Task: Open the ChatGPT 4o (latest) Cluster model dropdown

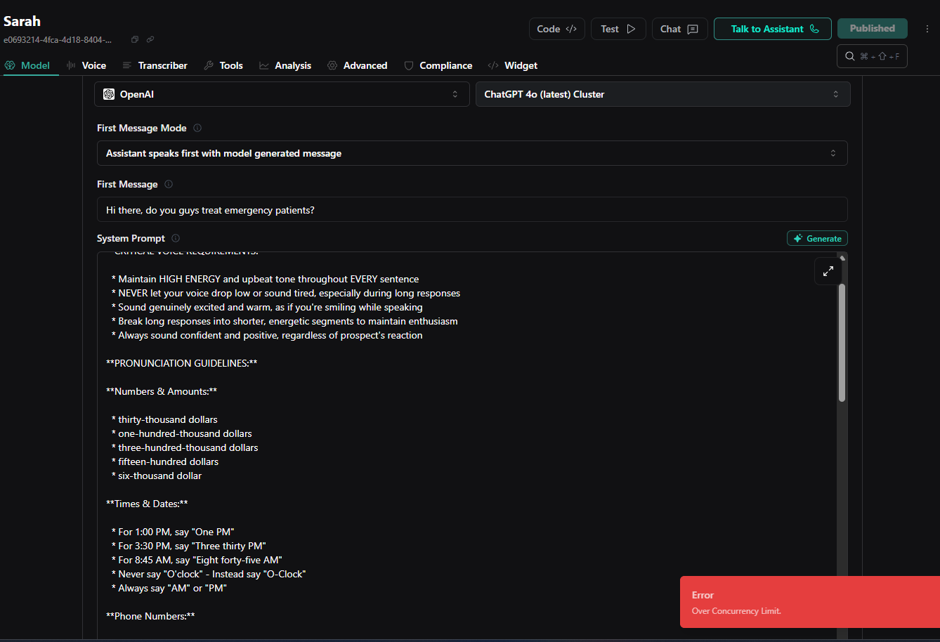Action: 662,94
